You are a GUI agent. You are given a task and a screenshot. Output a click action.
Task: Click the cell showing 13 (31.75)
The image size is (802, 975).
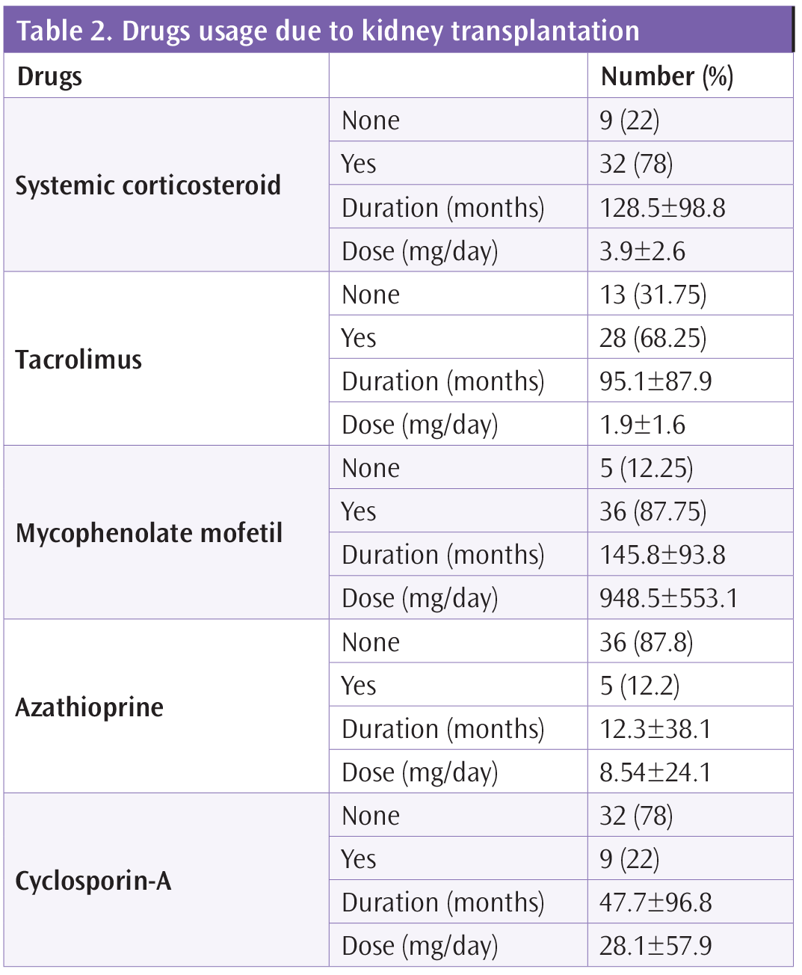point(690,294)
